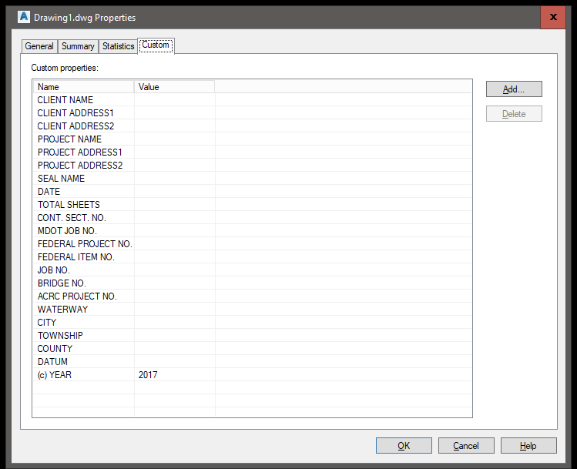The height and width of the screenshot is (469, 577).
Task: Confirm with the OK button
Action: [404, 445]
